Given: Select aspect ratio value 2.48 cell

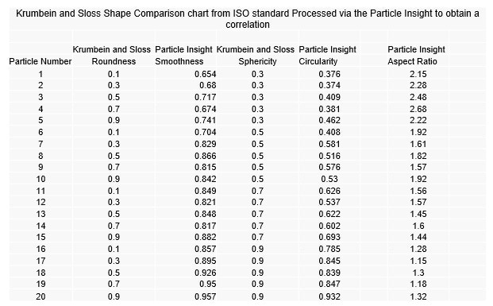Looking at the screenshot, I should [x=418, y=97].
